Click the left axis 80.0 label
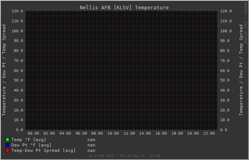 18,51
